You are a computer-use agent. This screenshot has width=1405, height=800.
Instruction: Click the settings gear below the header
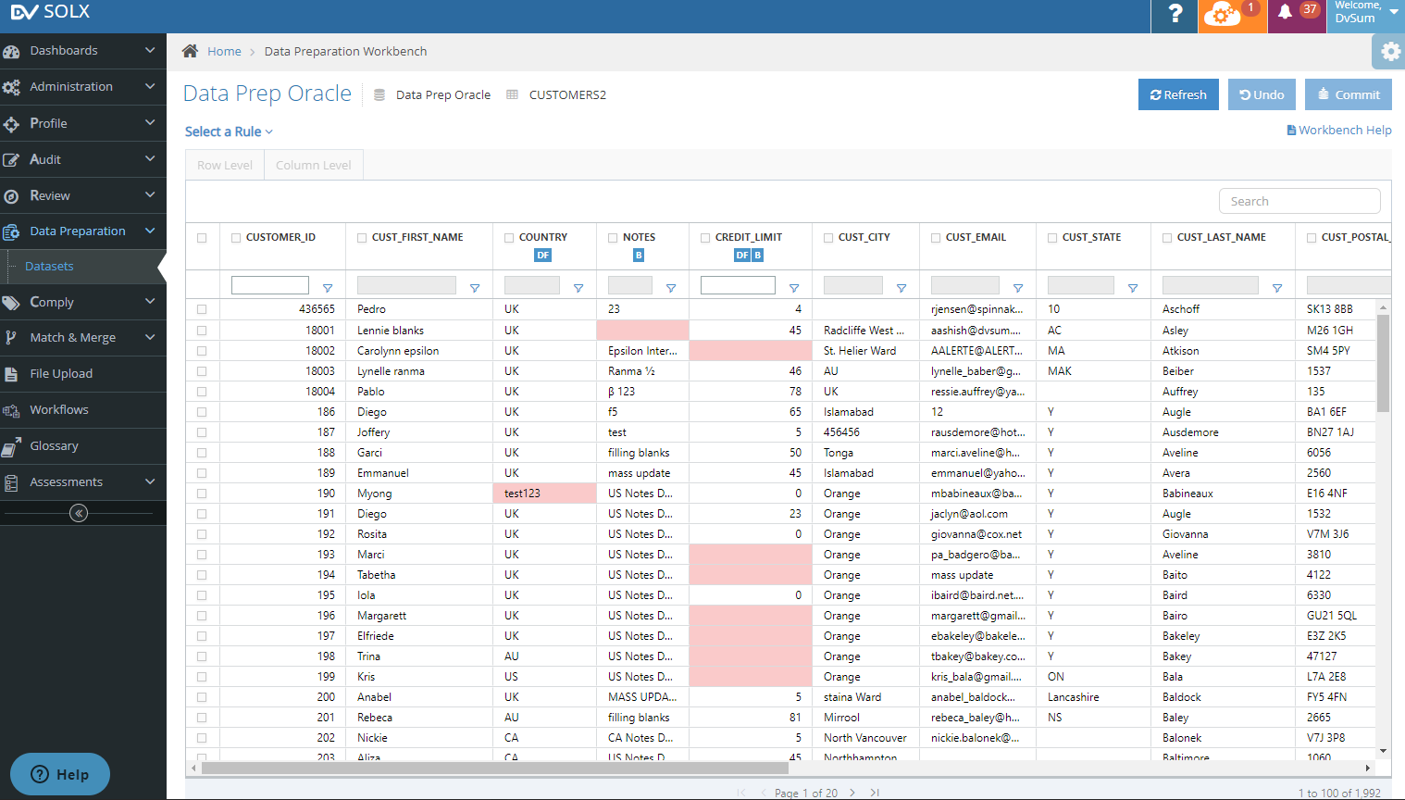tap(1388, 52)
